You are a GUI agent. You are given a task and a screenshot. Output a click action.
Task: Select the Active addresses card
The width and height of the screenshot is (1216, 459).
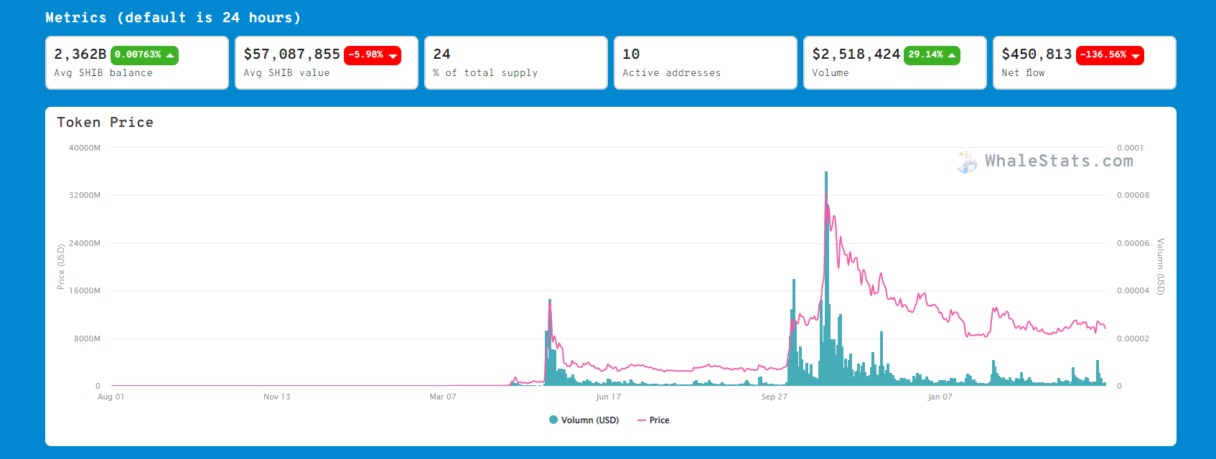706,63
